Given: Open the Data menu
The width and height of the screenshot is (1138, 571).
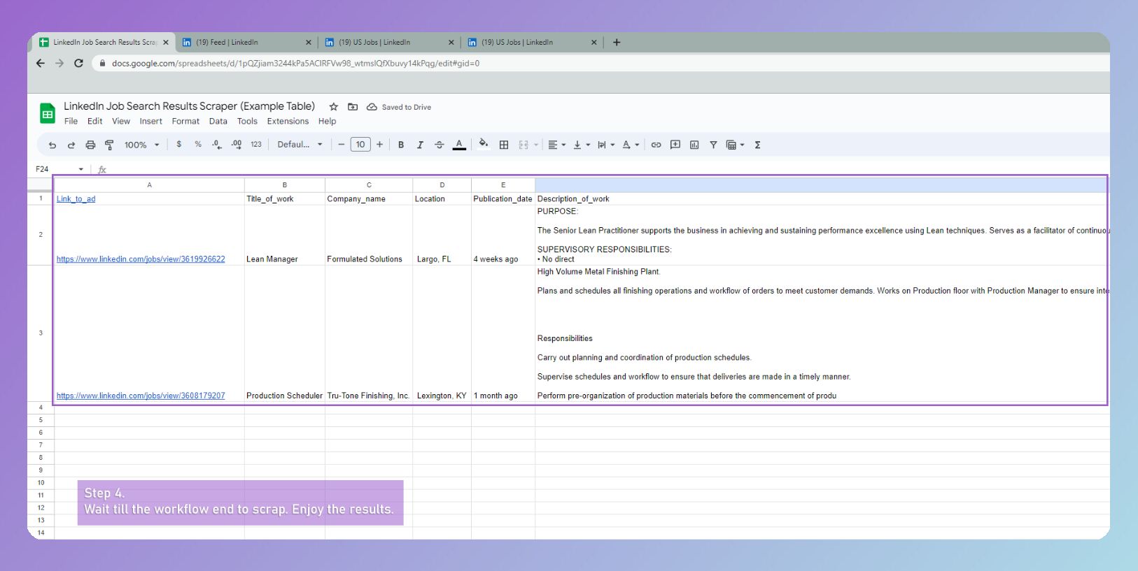Looking at the screenshot, I should [x=218, y=121].
